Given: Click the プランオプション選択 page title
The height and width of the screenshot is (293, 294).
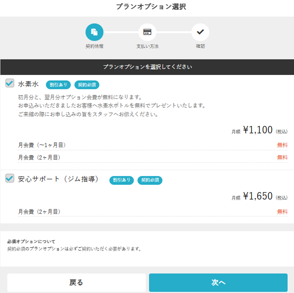Looking at the screenshot, I should point(147,6).
